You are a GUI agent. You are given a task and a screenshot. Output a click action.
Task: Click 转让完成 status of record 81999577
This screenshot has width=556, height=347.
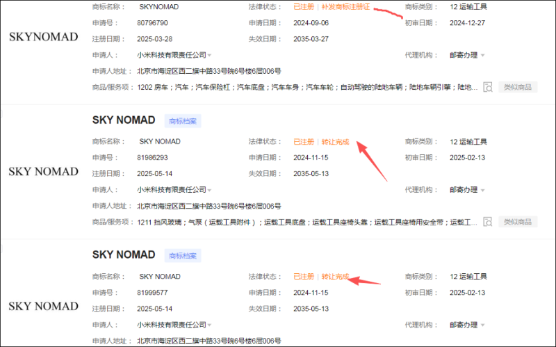(x=335, y=276)
